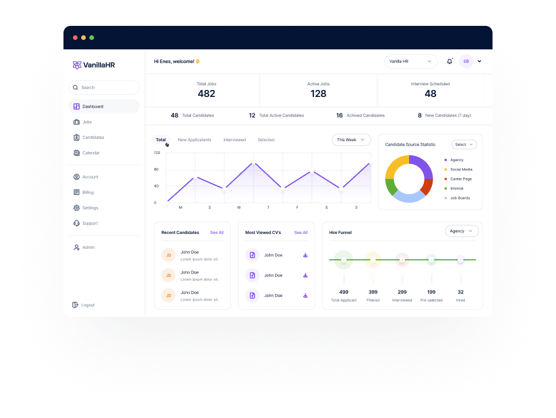The height and width of the screenshot is (418, 556).
Task: Open the Support menu label
Action: (x=90, y=223)
